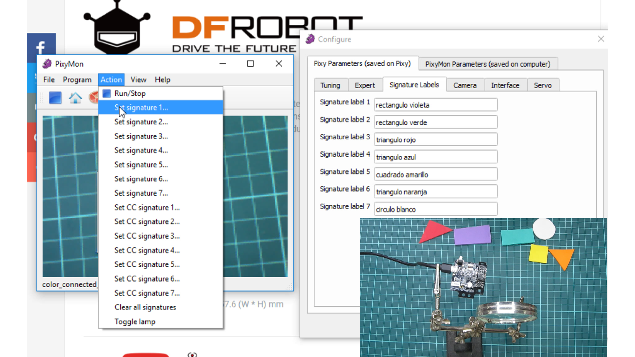The image size is (635, 357).
Task: Close the Configure dialog
Action: click(601, 39)
